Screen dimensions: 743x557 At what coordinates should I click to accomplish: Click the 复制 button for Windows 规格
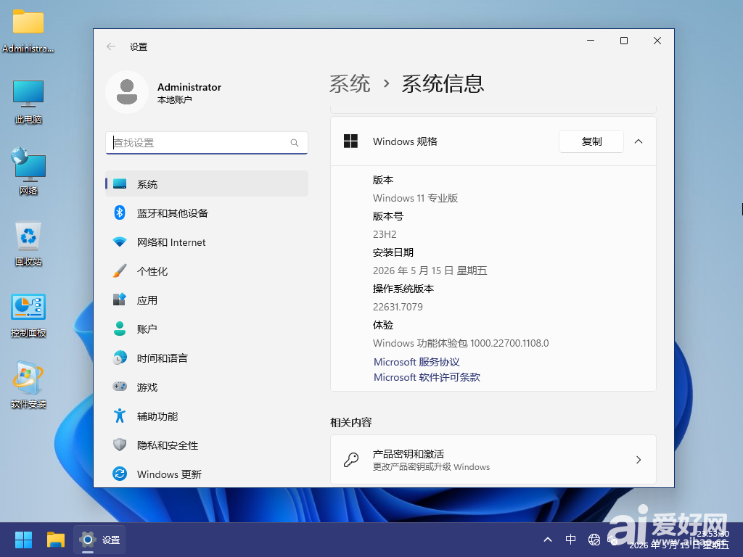click(x=591, y=141)
